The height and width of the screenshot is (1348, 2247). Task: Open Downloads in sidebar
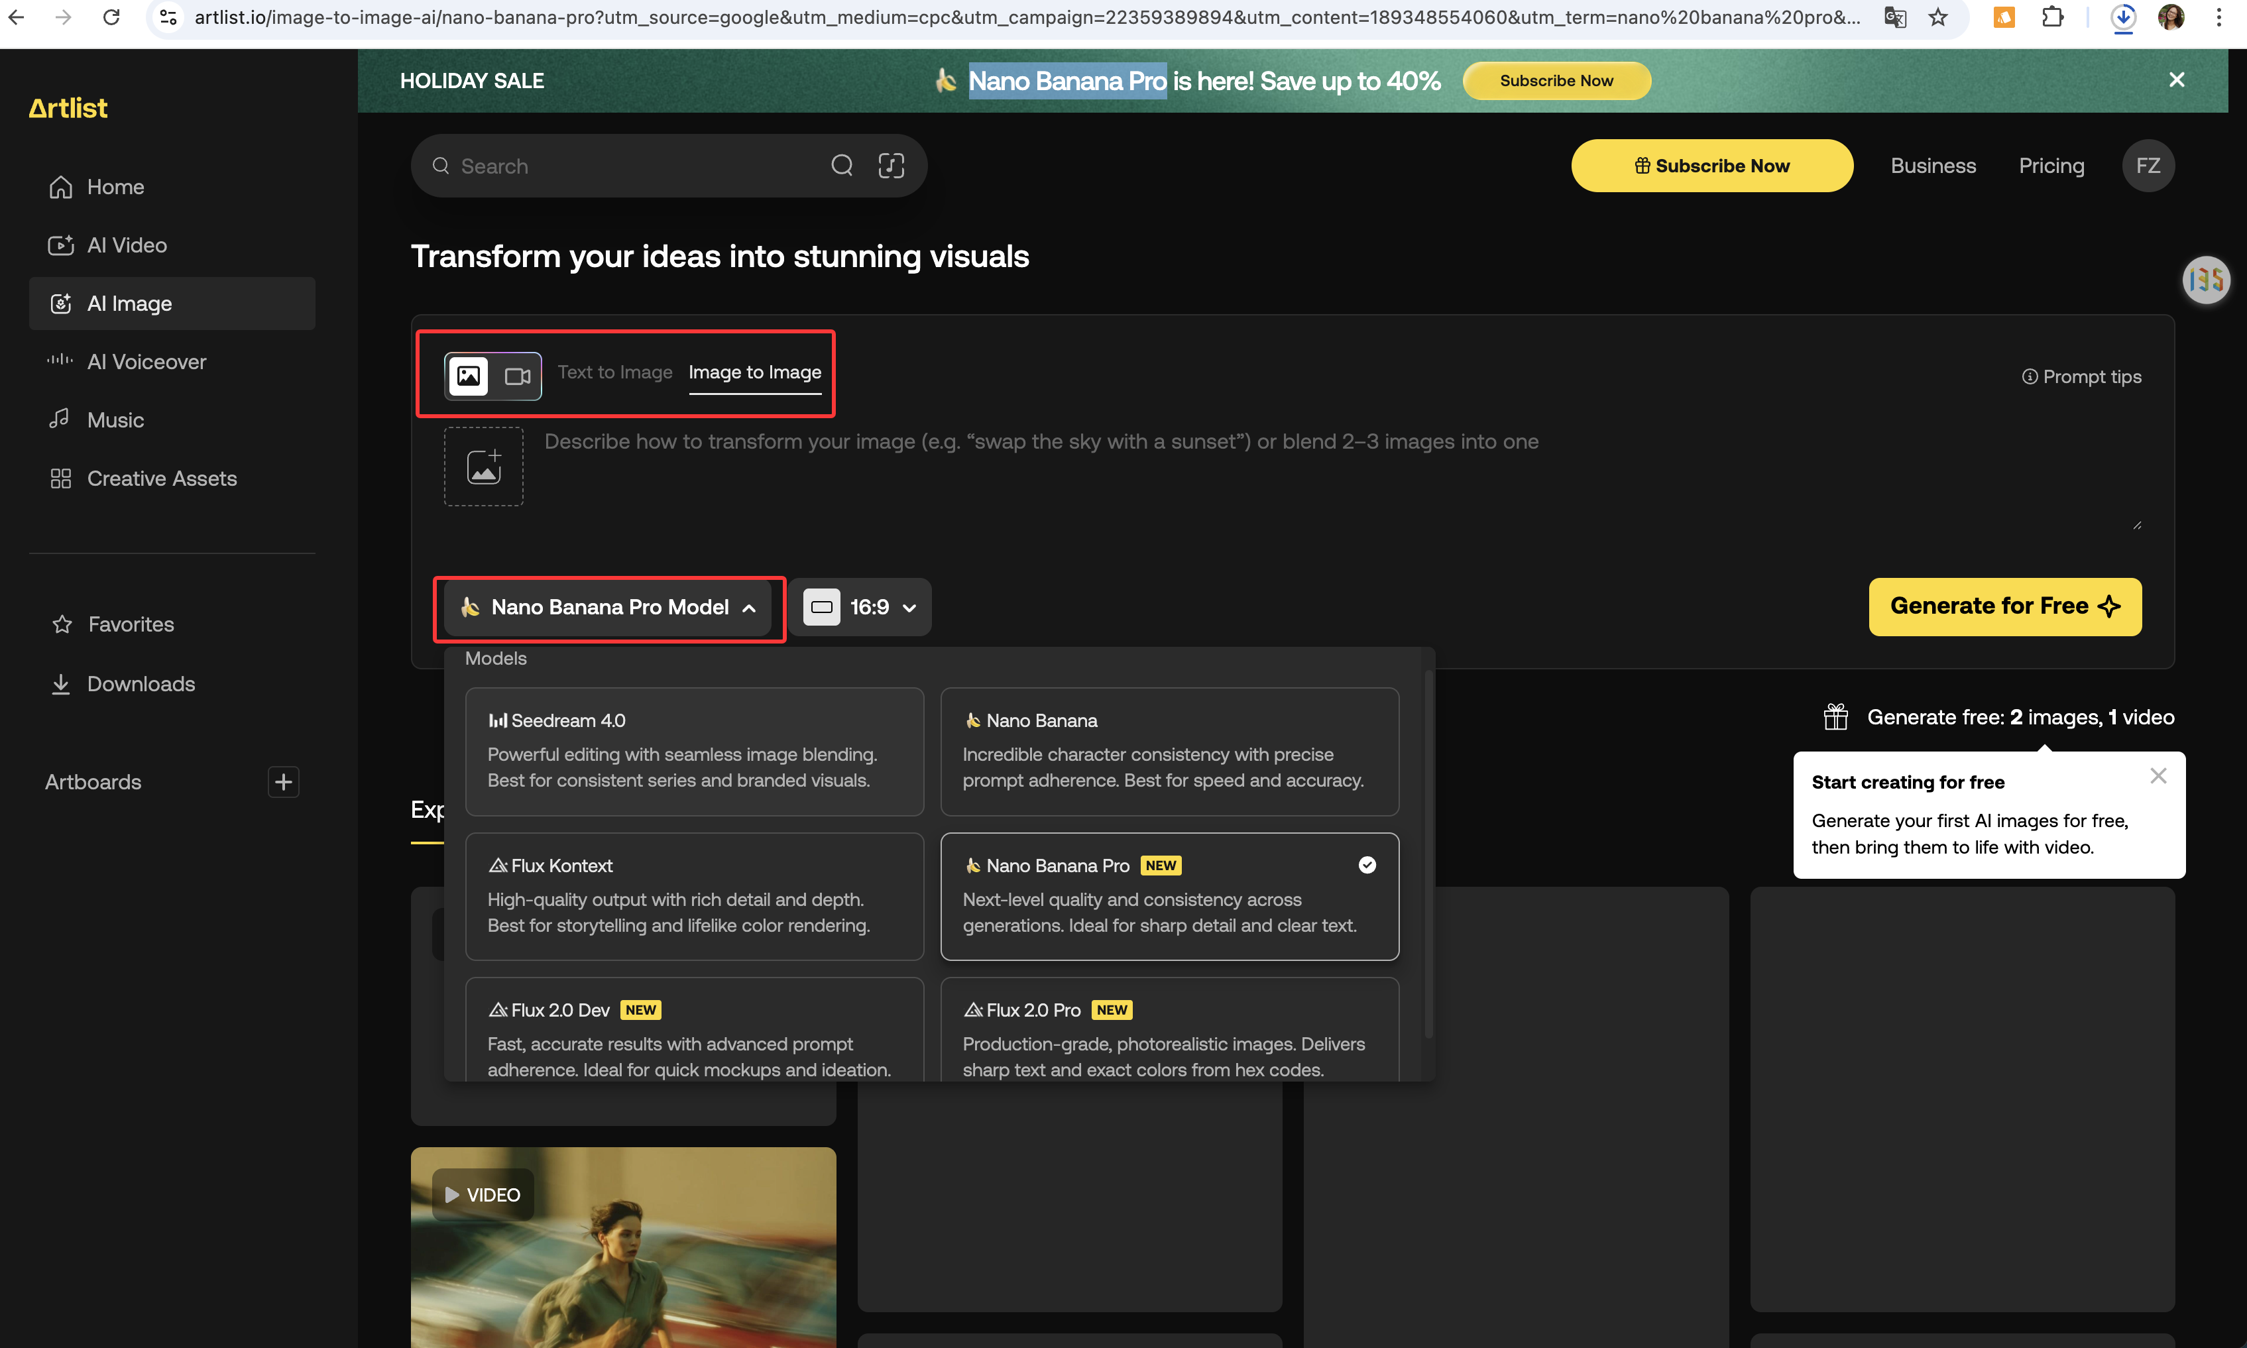[141, 684]
